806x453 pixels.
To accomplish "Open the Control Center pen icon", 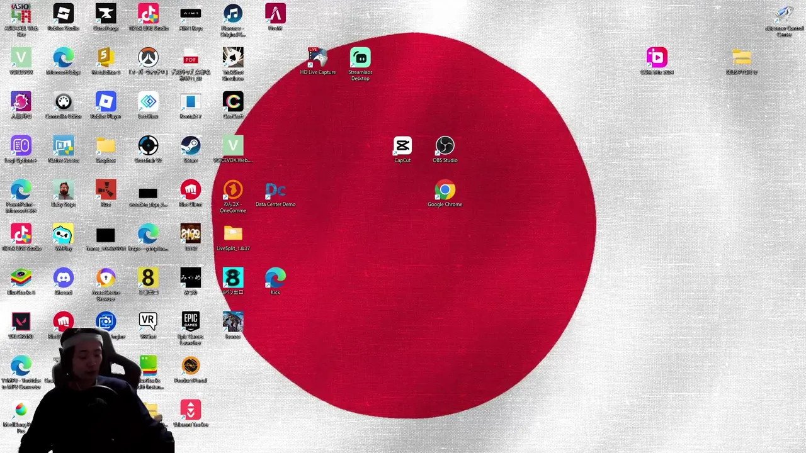I will point(784,14).
